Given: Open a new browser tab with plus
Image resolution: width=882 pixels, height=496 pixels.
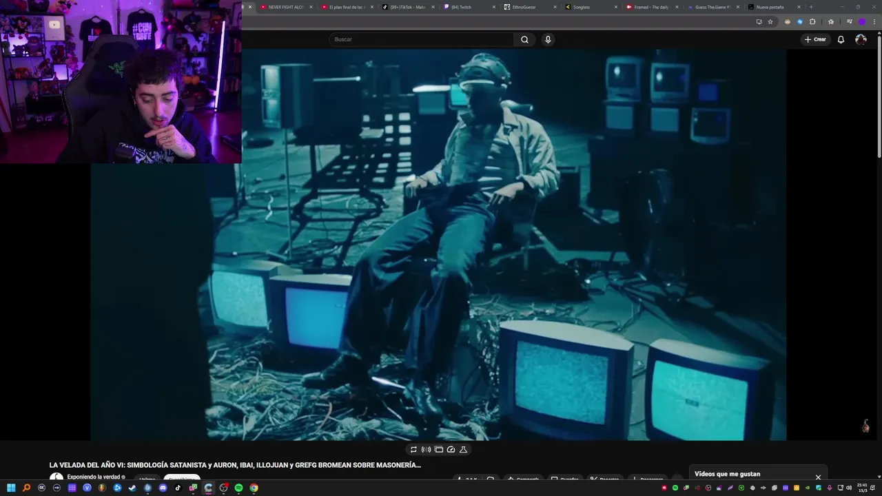Looking at the screenshot, I should click(811, 7).
